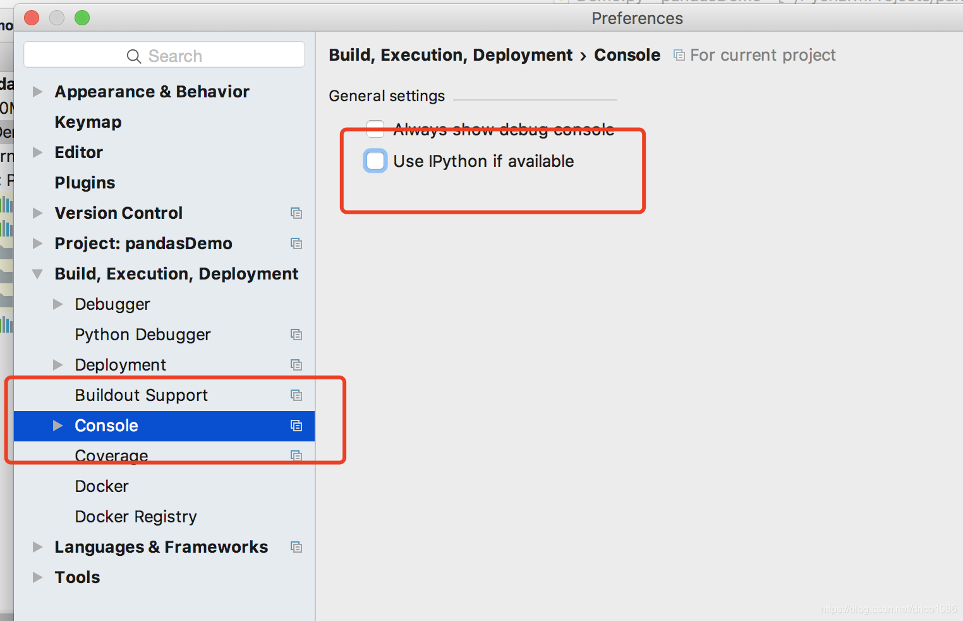
Task: Enable Use IPython if available checkbox
Action: (375, 161)
